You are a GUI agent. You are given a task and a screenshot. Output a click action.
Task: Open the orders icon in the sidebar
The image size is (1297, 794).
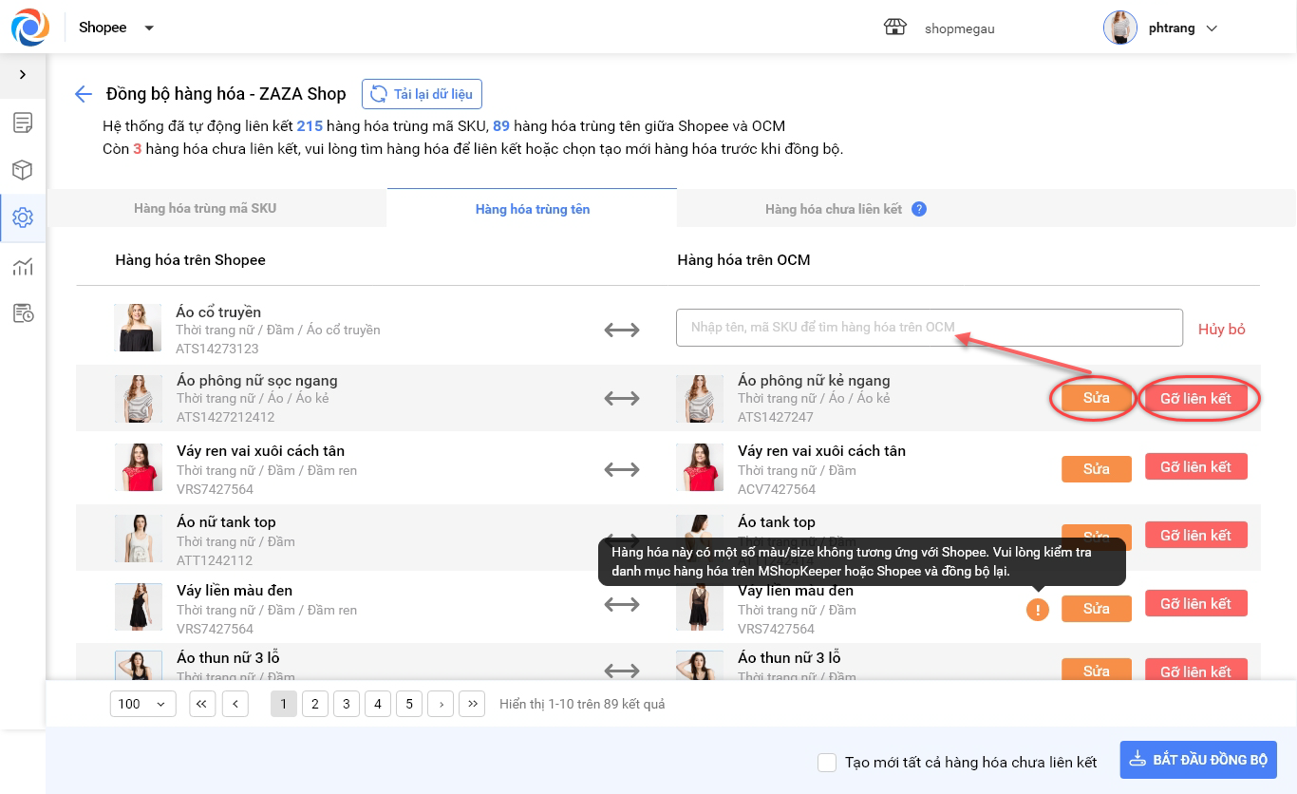[23, 123]
